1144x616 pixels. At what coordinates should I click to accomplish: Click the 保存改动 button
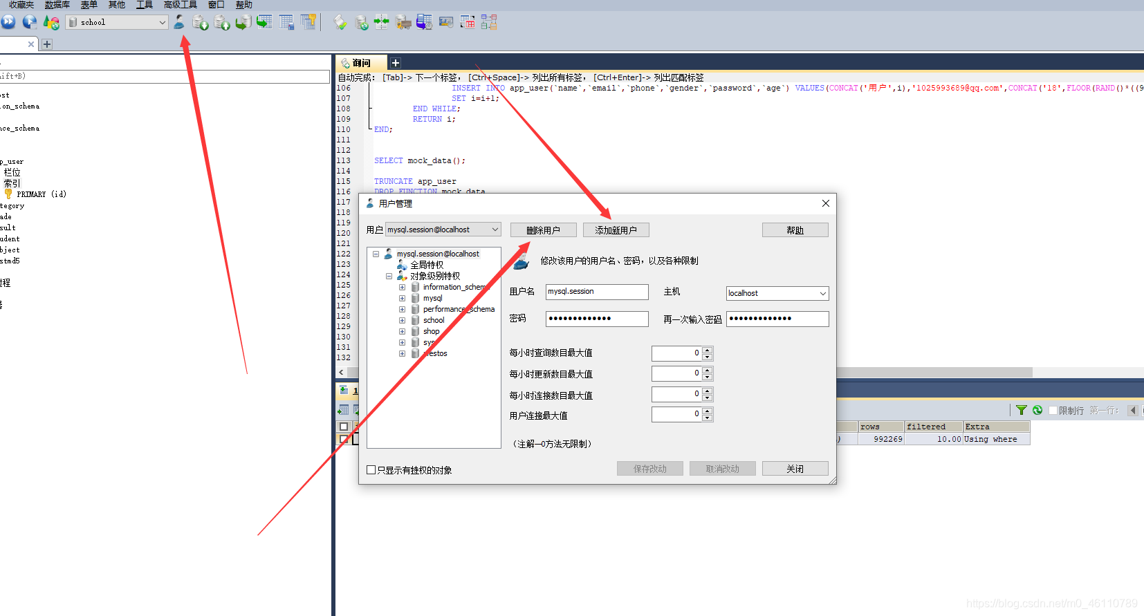[649, 469]
